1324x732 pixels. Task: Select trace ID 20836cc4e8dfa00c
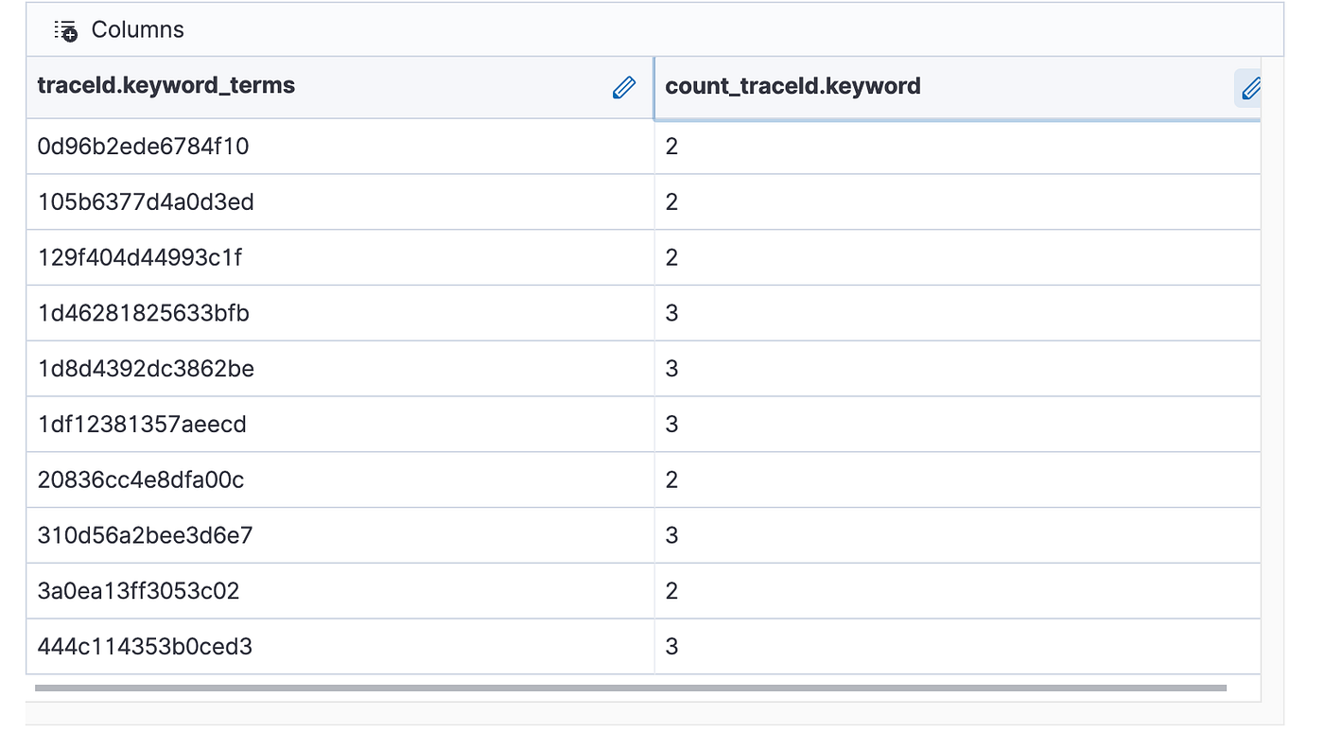pos(141,480)
